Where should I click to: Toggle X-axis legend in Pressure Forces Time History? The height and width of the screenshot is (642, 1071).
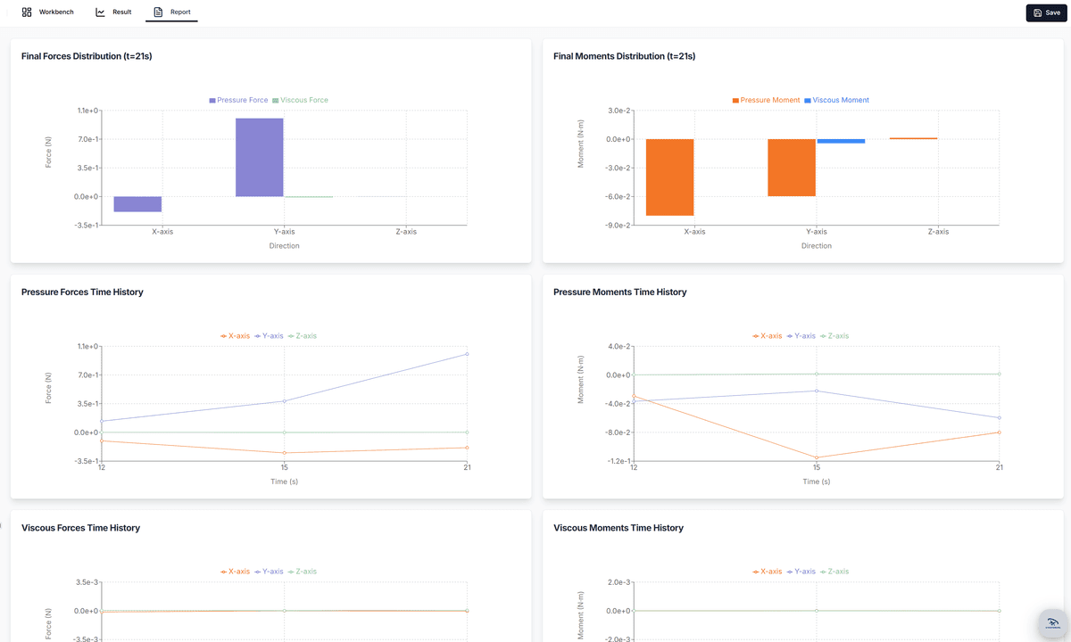(x=235, y=336)
